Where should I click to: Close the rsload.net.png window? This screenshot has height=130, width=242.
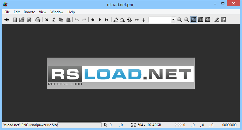(x=233, y=4)
